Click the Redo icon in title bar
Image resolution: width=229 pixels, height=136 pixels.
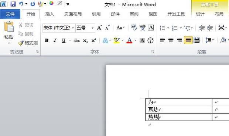coord(33,4)
